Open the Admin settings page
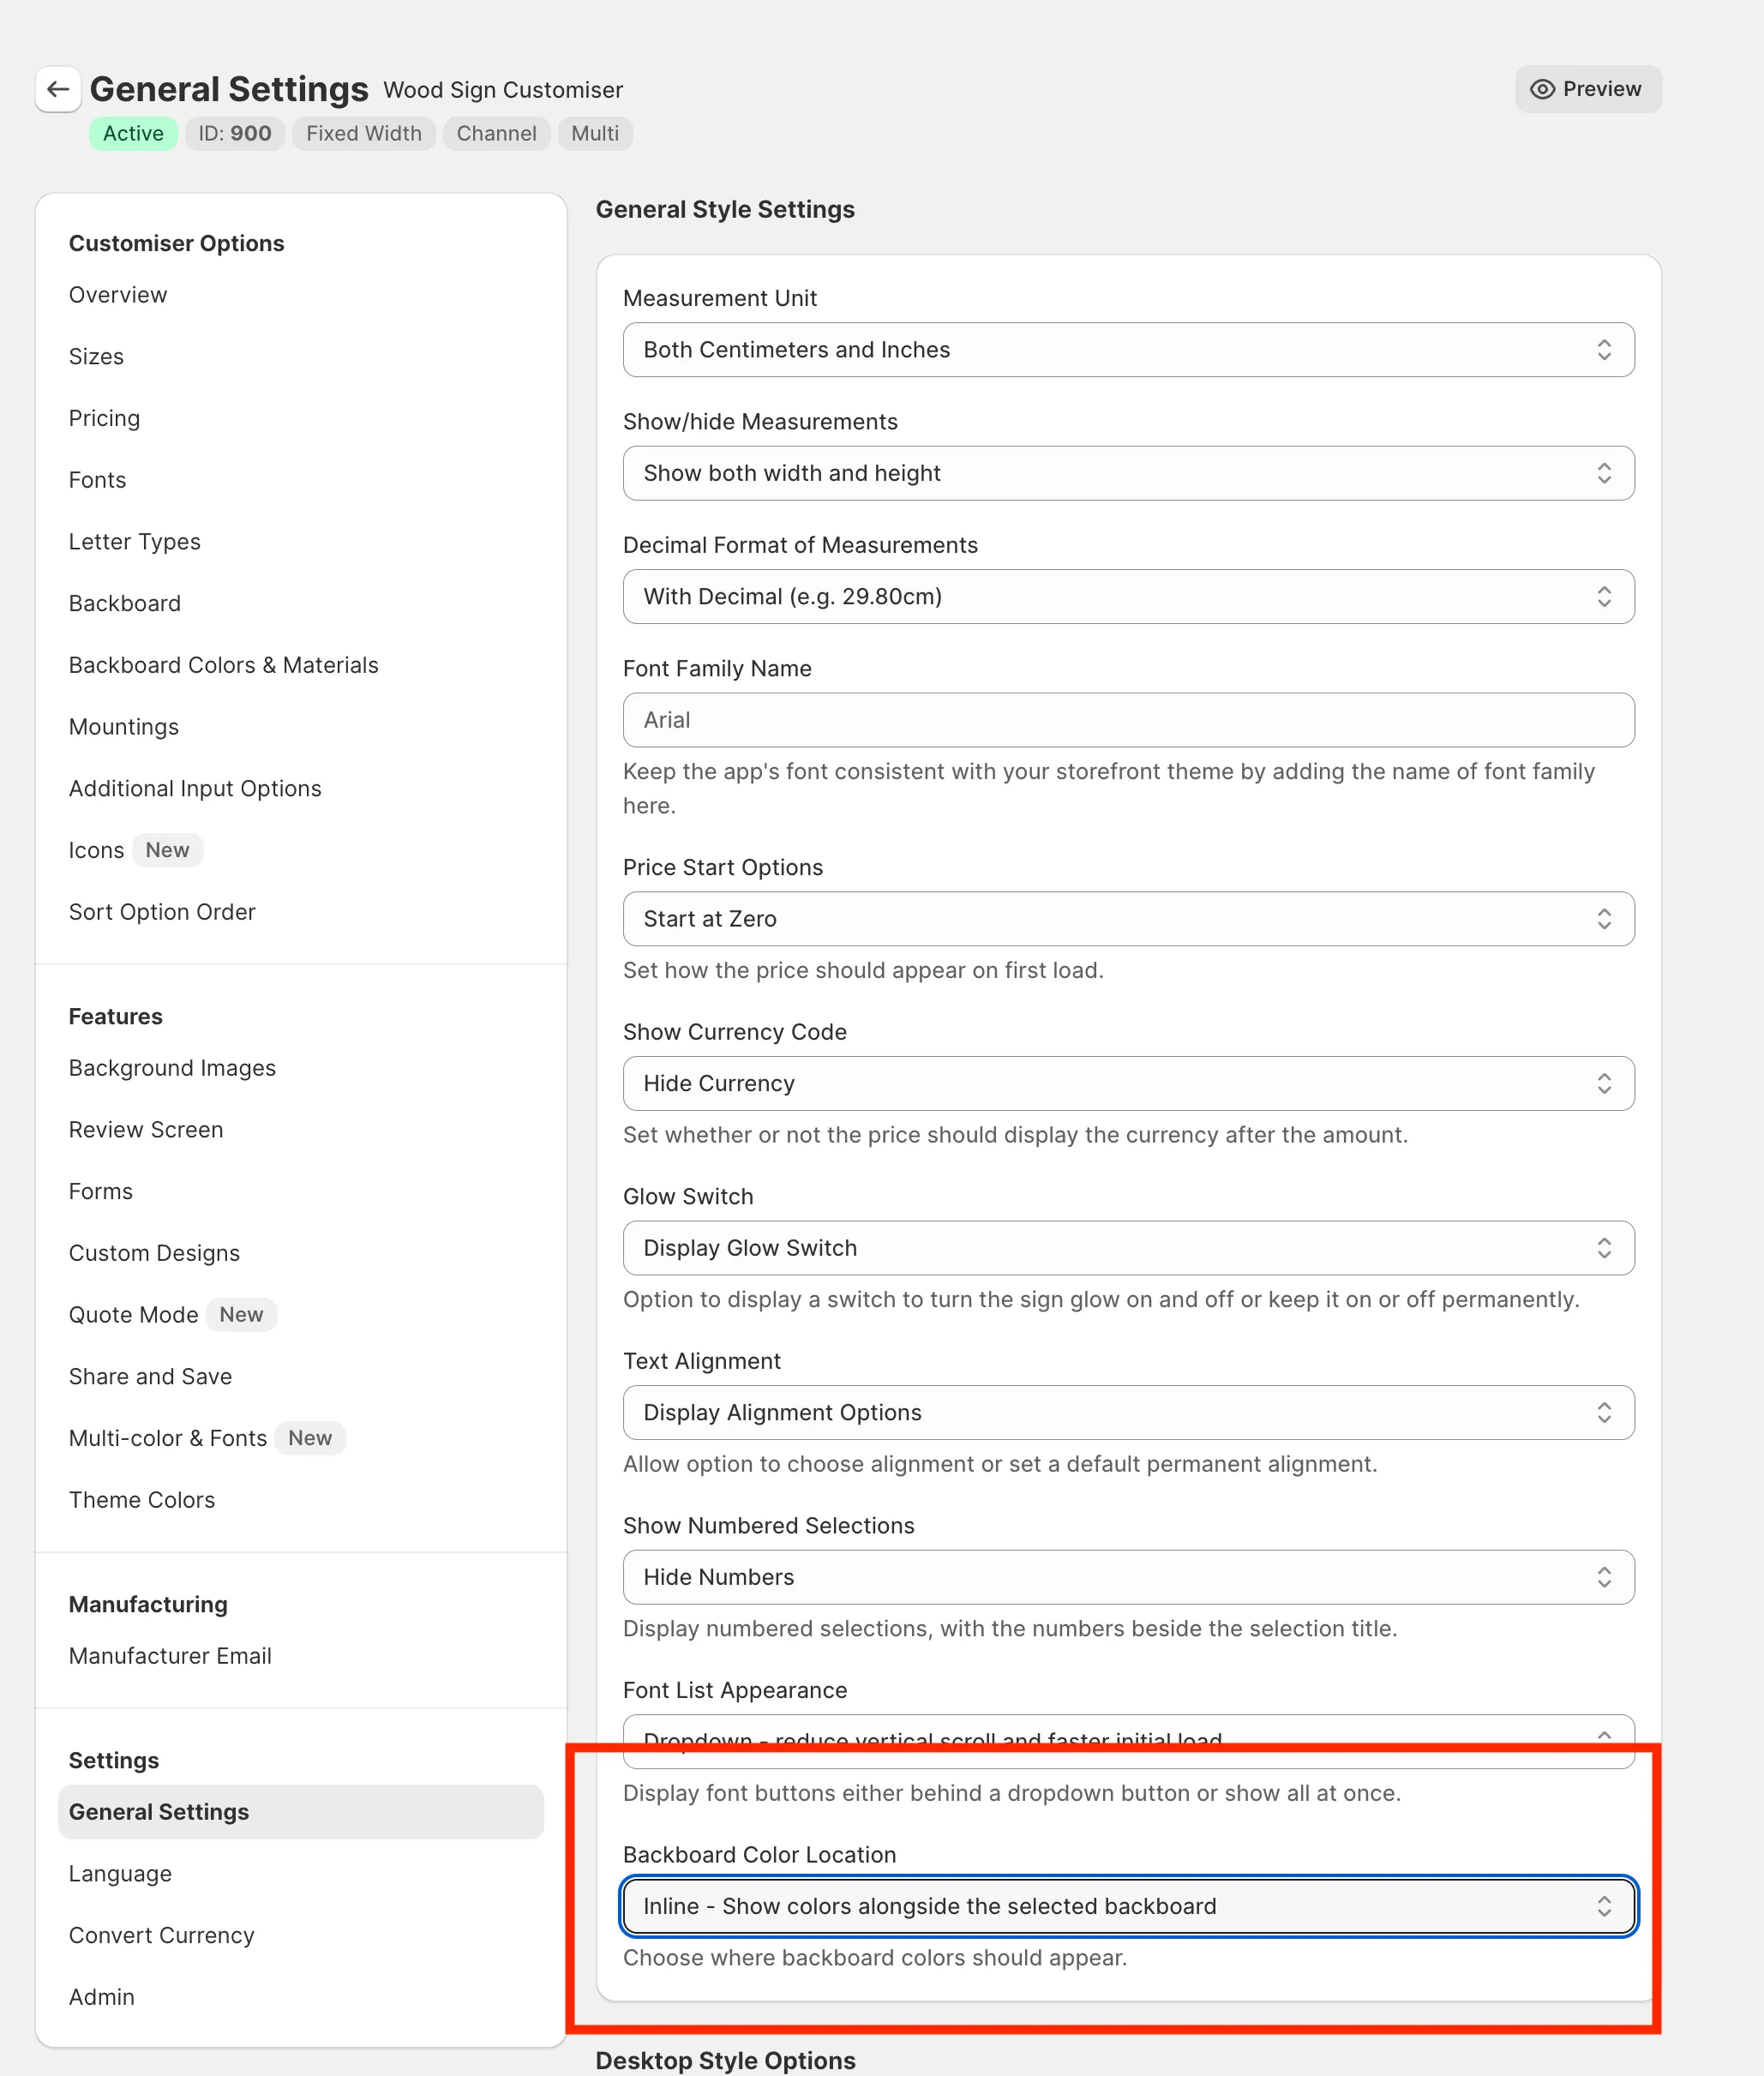This screenshot has width=1764, height=2076. click(x=101, y=1996)
